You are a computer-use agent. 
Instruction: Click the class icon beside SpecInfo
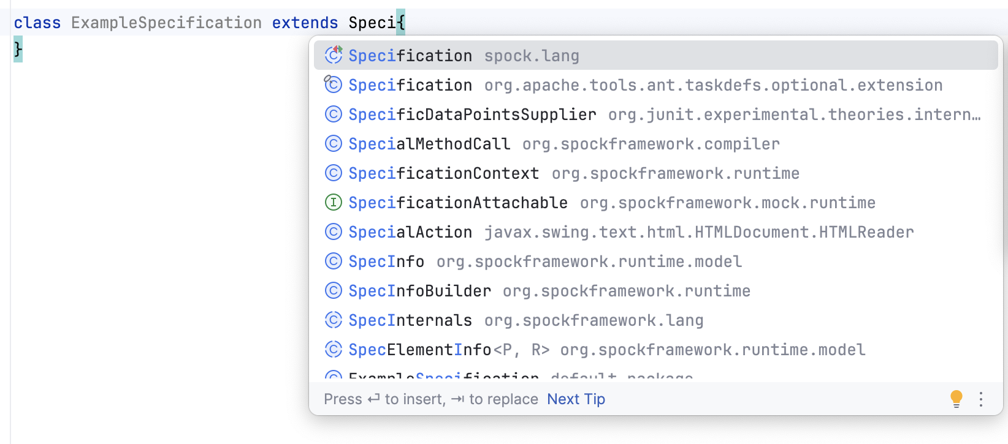pyautogui.click(x=333, y=261)
